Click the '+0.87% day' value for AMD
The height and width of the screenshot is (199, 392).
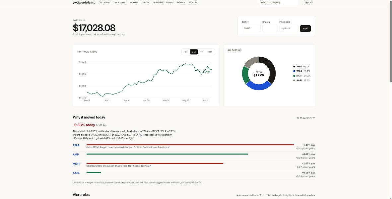[308, 154]
